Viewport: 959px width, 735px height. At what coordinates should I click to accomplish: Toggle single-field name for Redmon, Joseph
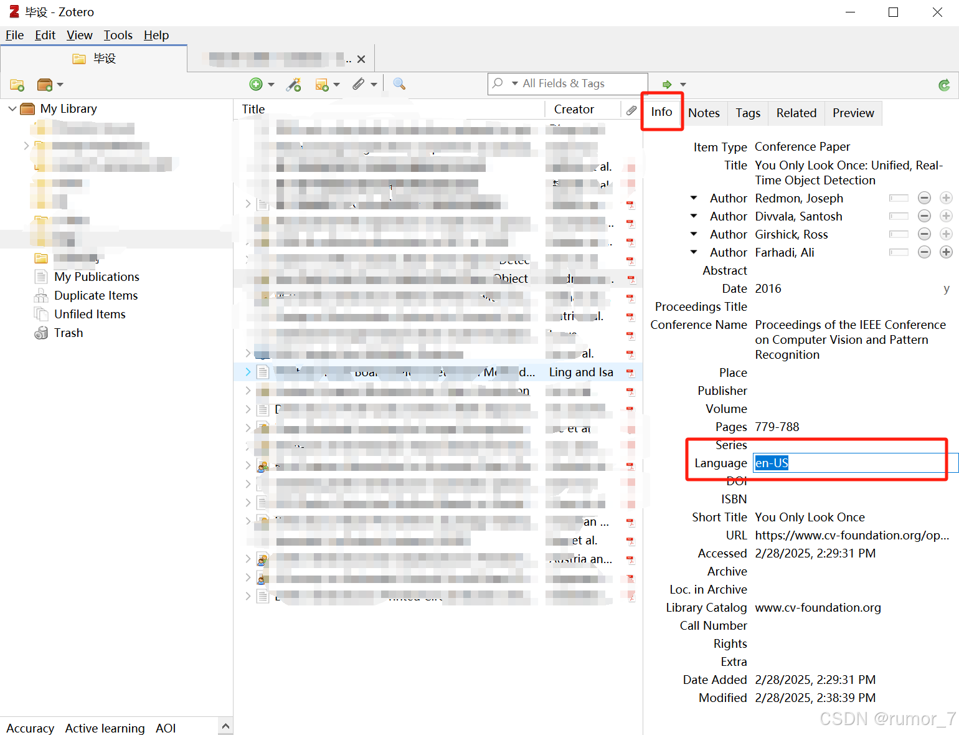point(899,198)
